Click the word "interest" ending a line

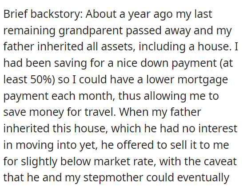click(218, 128)
